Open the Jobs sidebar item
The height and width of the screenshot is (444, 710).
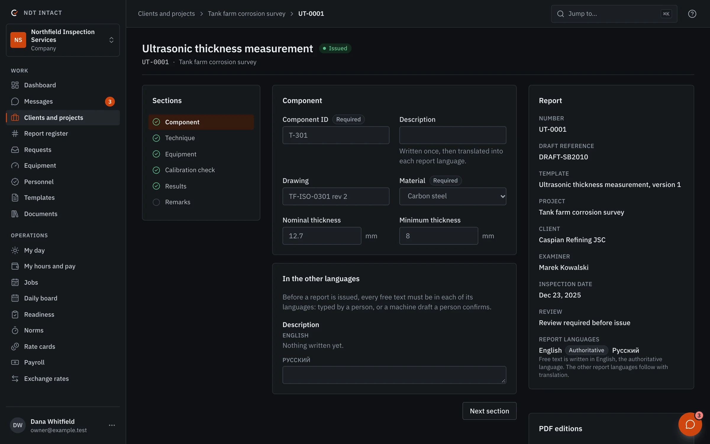point(63,282)
